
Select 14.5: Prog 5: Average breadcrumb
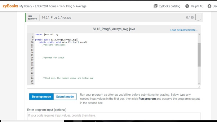[x=73, y=6]
